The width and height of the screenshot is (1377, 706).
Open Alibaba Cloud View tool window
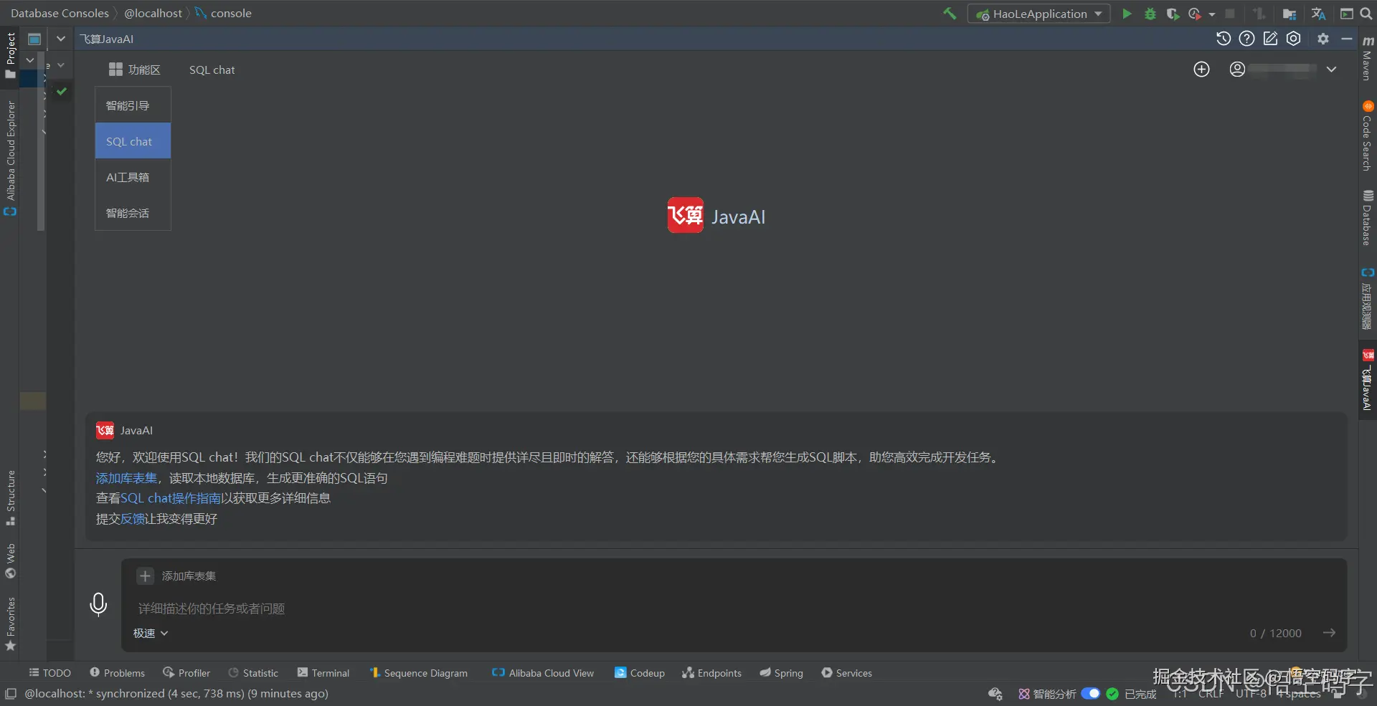pyautogui.click(x=543, y=672)
